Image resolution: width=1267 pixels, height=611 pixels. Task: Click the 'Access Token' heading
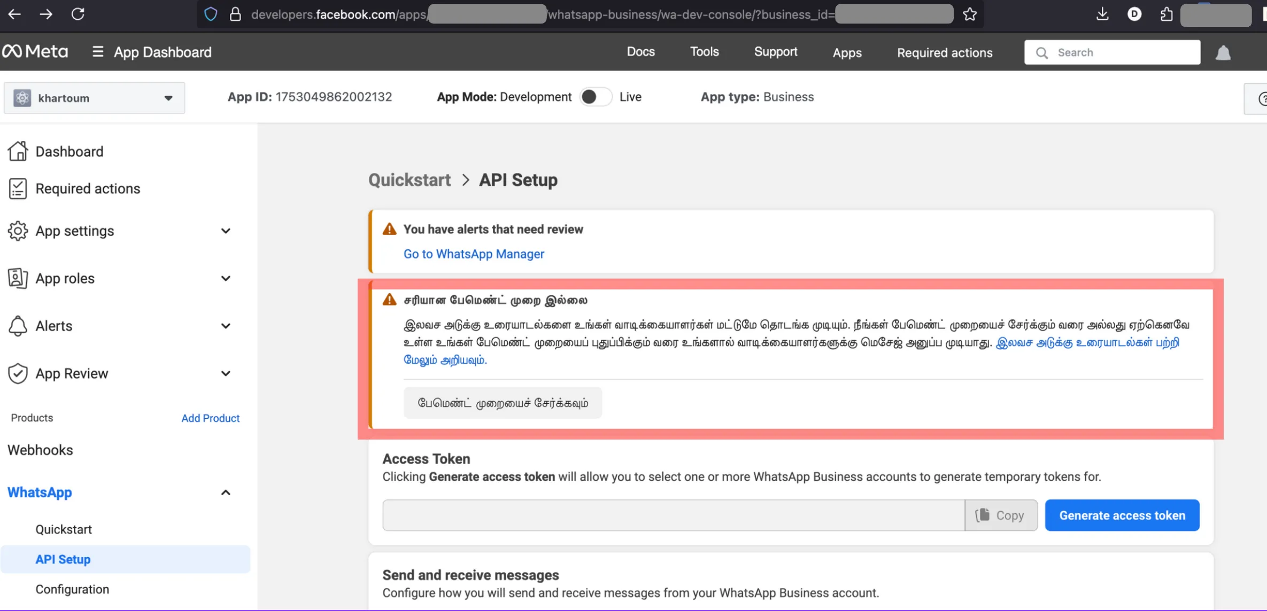click(x=426, y=458)
